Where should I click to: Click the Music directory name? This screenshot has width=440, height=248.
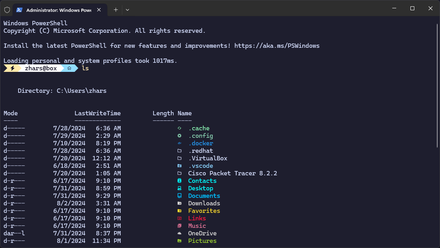click(197, 226)
